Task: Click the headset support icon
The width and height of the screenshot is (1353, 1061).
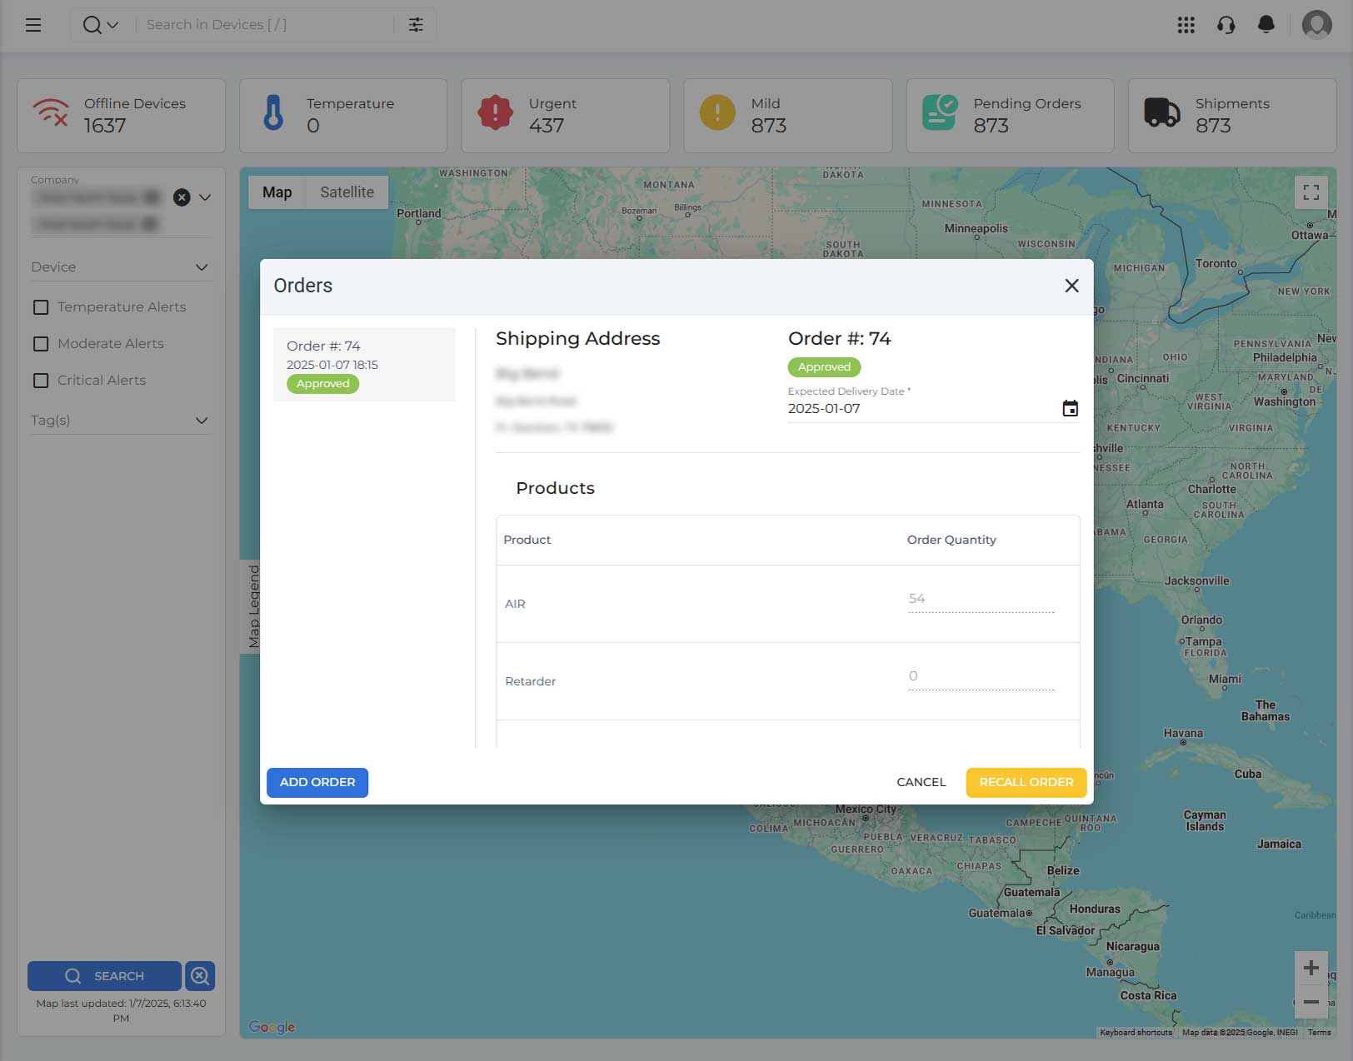Action: pyautogui.click(x=1226, y=25)
